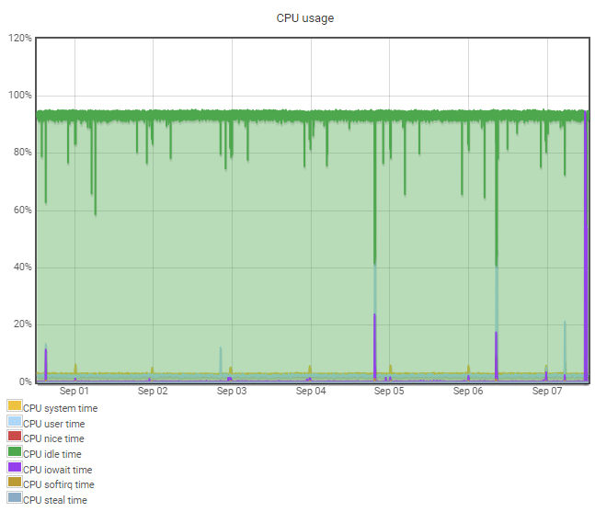The image size is (595, 512).
Task: Click the CPU nice time red swatch
Action: point(15,436)
